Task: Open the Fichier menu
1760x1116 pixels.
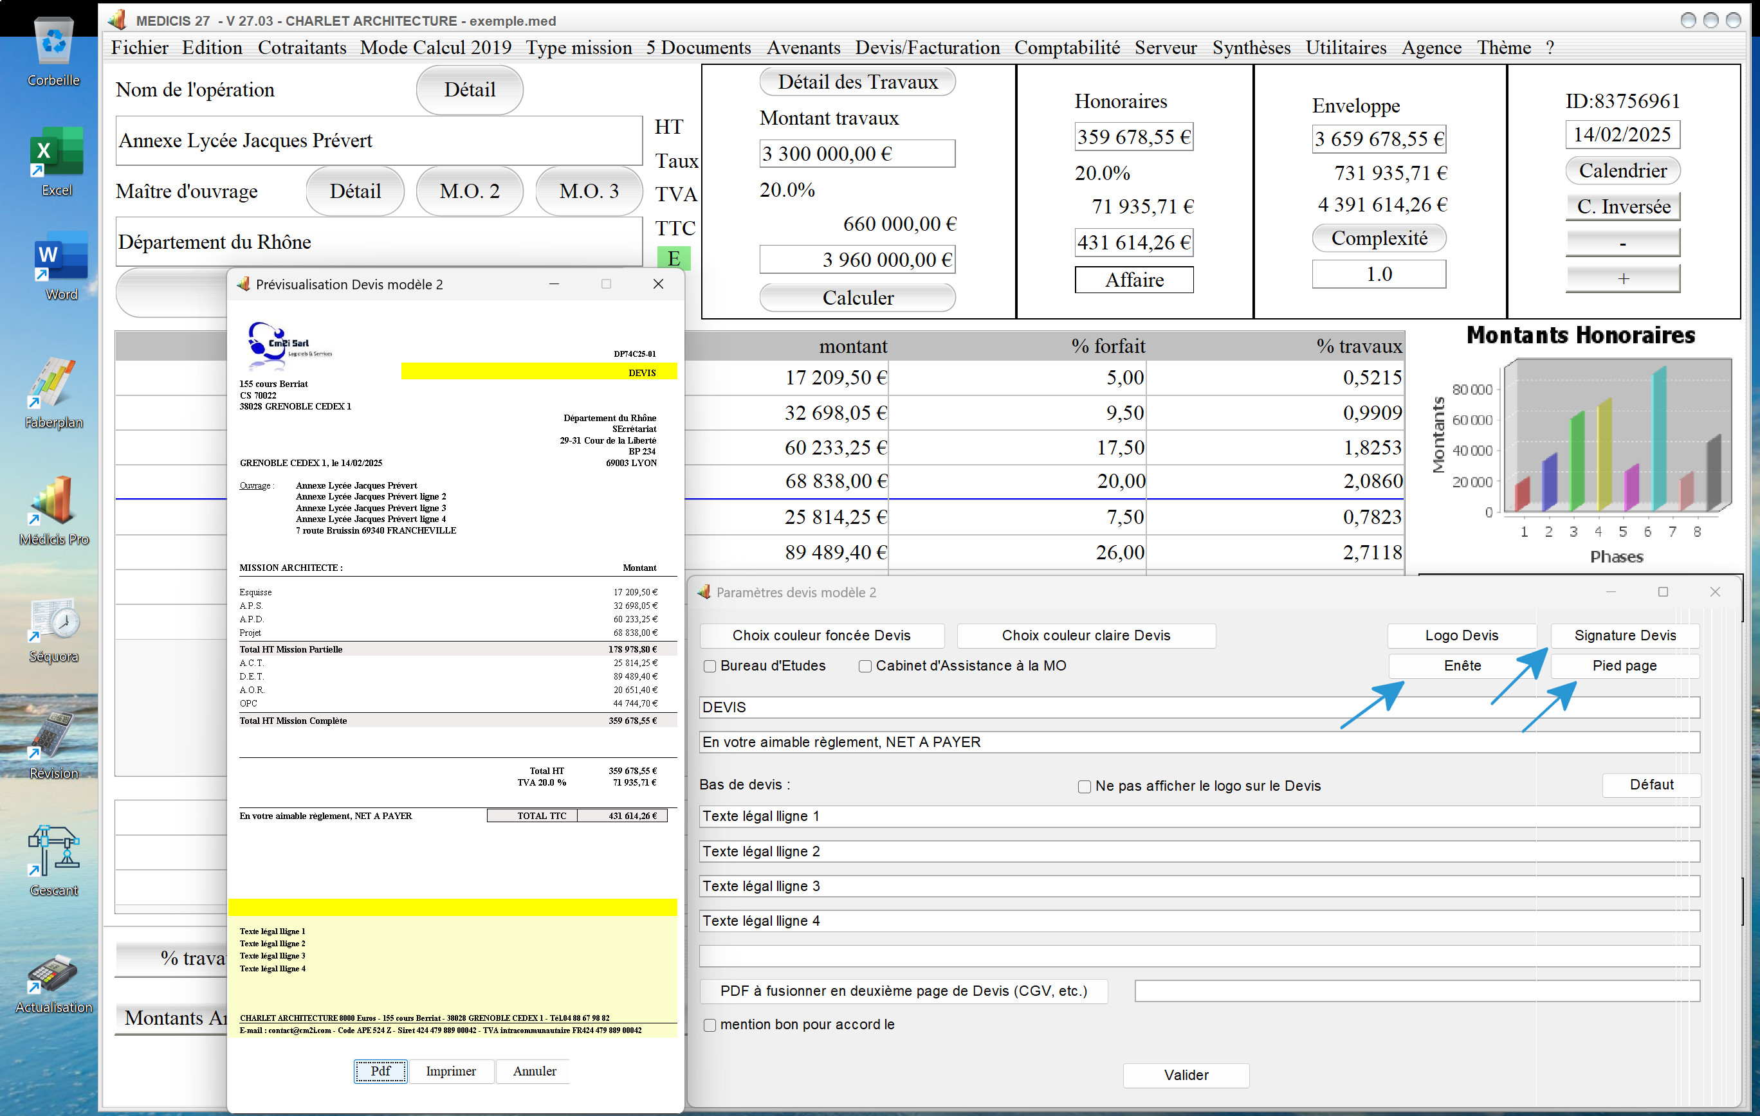Action: click(139, 48)
